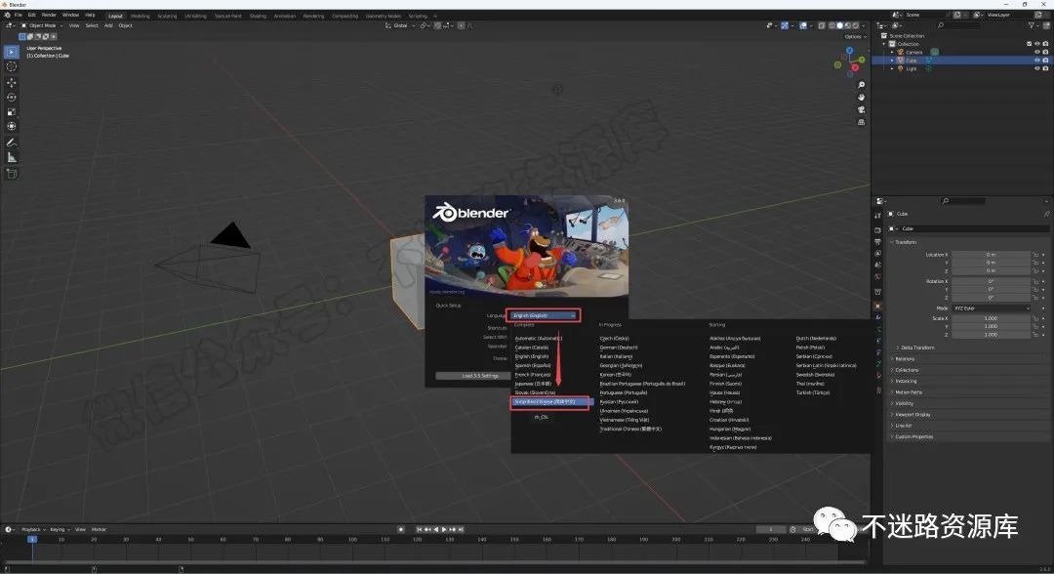Screen dimensions: 1054x574
Task: Hide the Light object in outliner
Action: (x=1037, y=68)
